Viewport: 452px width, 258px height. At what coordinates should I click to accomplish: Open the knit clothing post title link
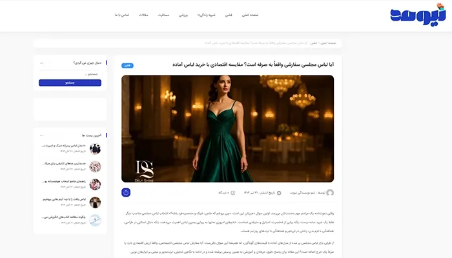(x=65, y=199)
